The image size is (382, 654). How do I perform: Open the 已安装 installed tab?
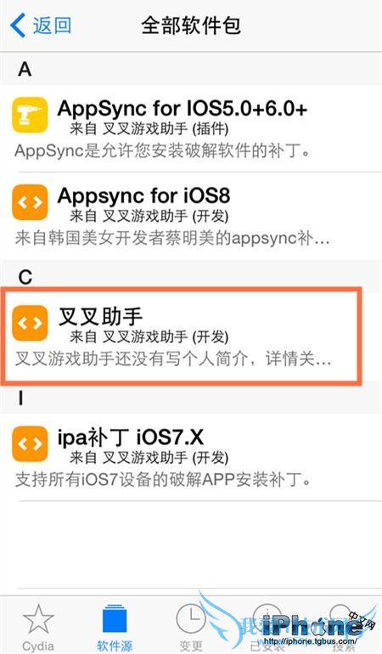click(267, 627)
